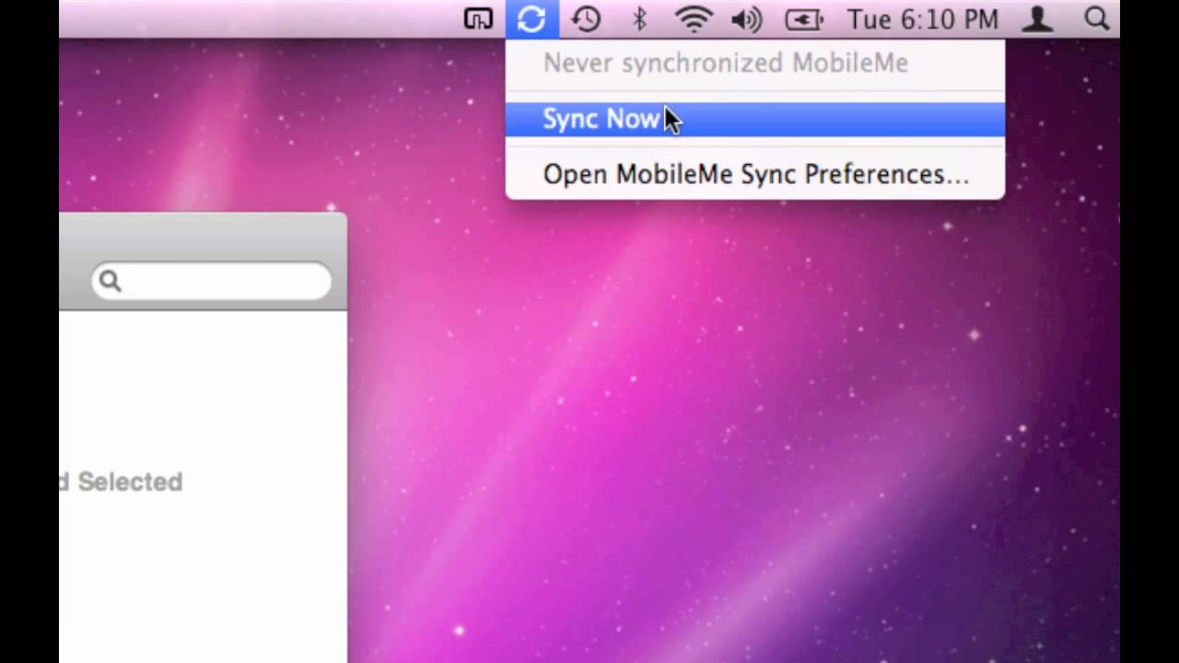Click into the window's search field
This screenshot has height=663, width=1179.
211,281
